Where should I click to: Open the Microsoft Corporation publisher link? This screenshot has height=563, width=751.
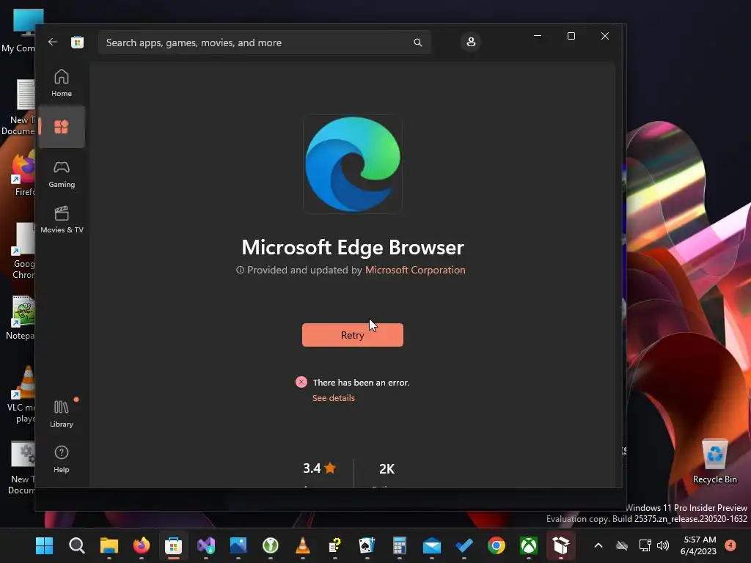pyautogui.click(x=415, y=270)
